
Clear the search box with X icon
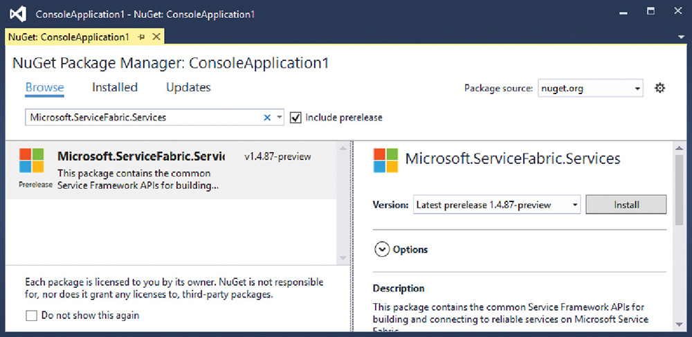266,118
